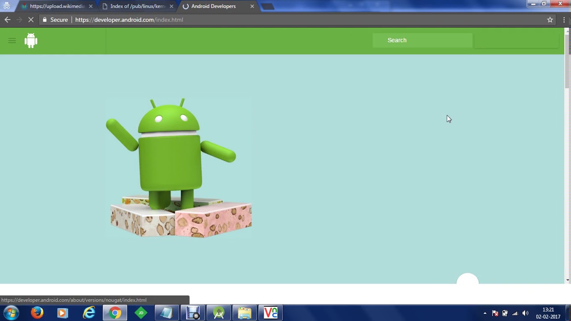Open the green JD taskbar icon
The image size is (571, 321).
coord(141,313)
